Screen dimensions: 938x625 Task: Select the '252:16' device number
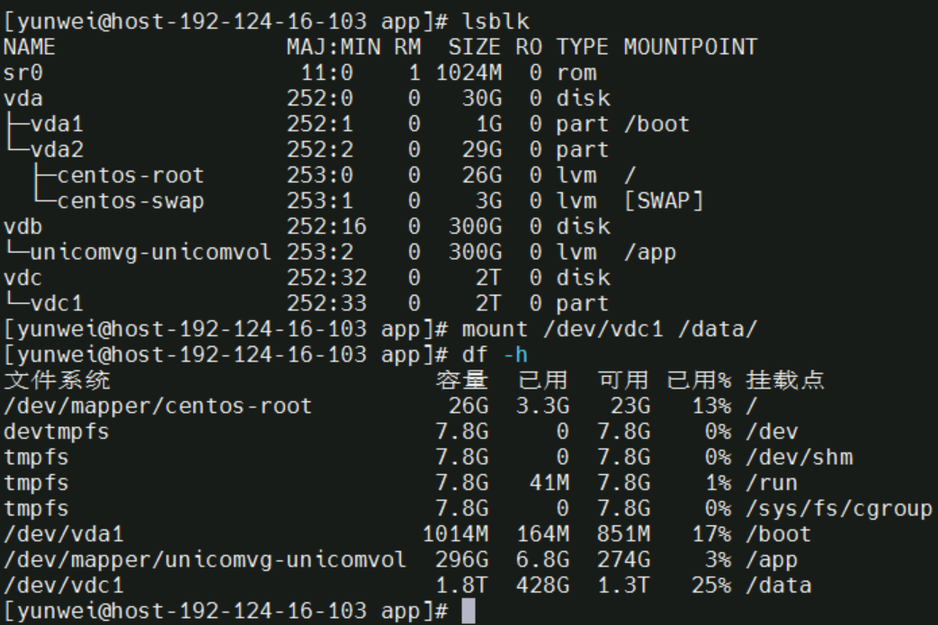tap(326, 227)
